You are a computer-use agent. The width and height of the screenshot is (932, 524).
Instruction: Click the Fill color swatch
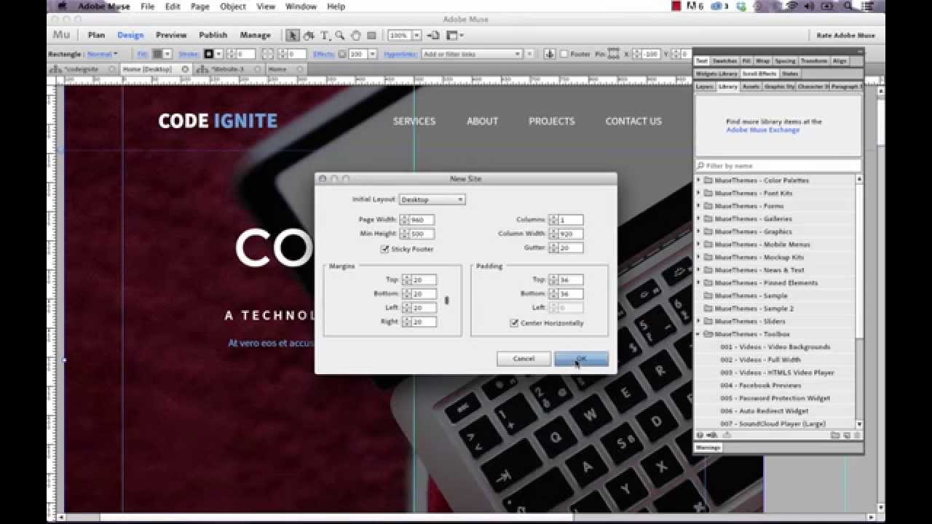click(157, 54)
